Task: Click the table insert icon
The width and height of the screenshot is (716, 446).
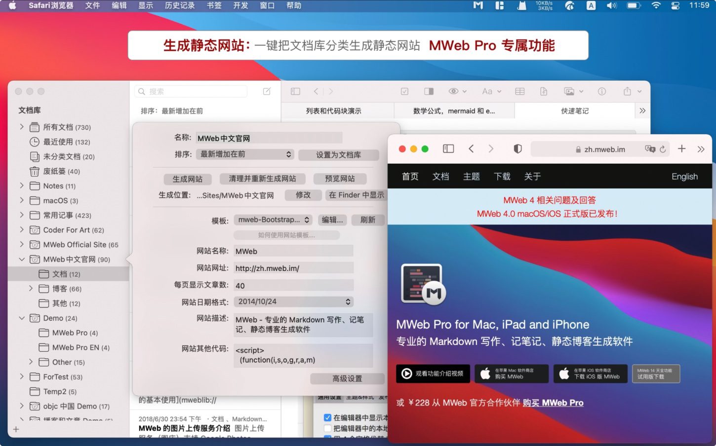Action: (519, 91)
